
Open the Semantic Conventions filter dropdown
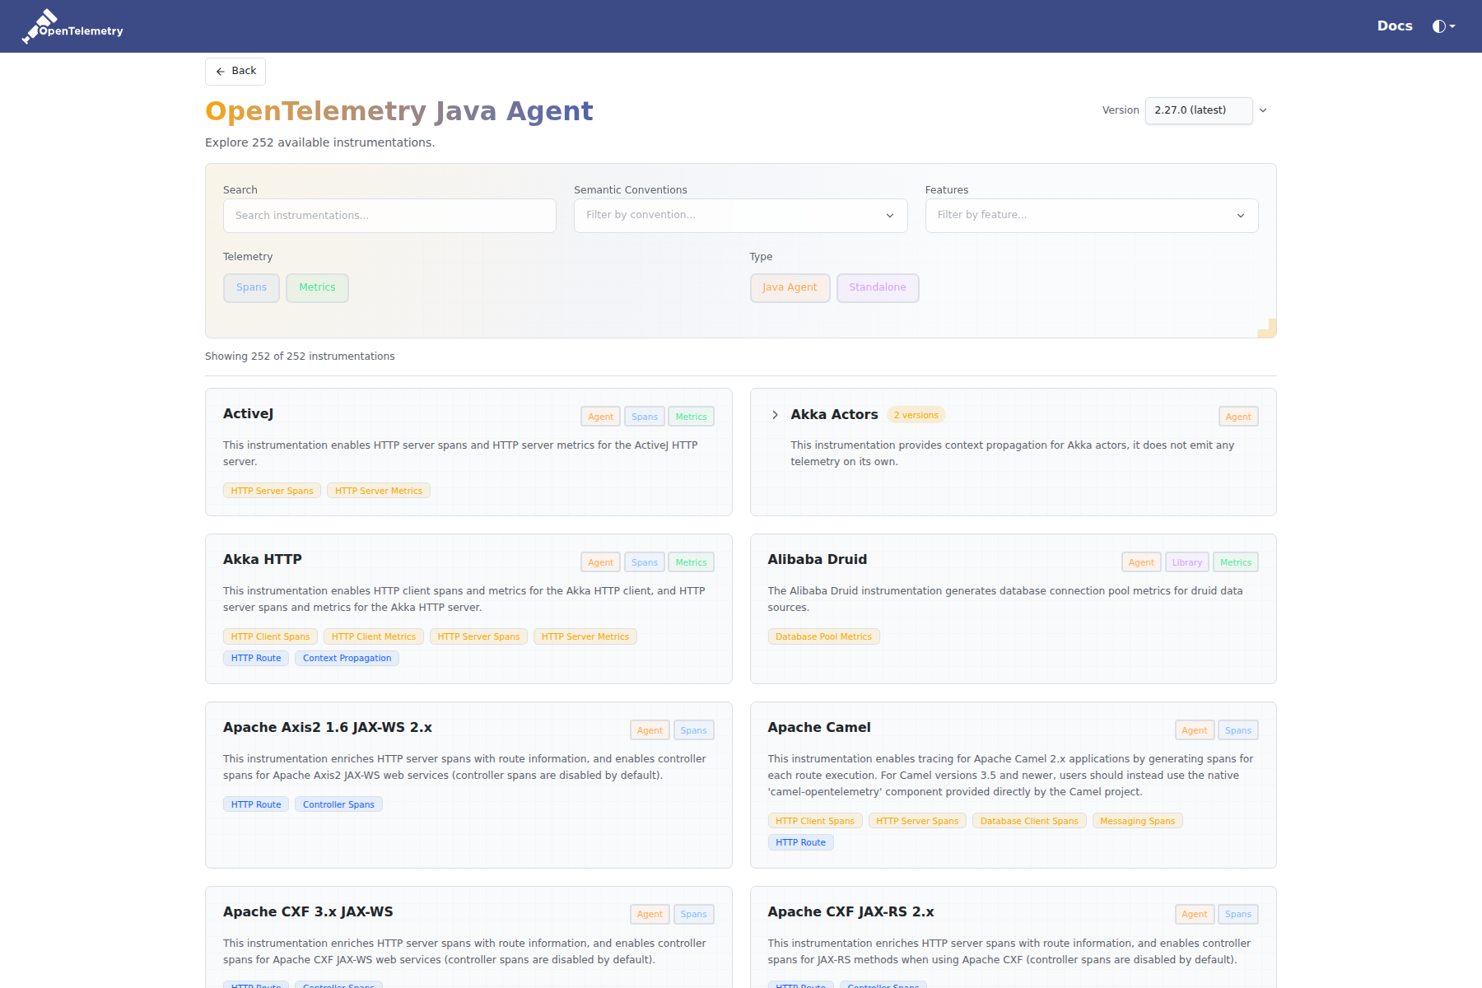tap(740, 216)
